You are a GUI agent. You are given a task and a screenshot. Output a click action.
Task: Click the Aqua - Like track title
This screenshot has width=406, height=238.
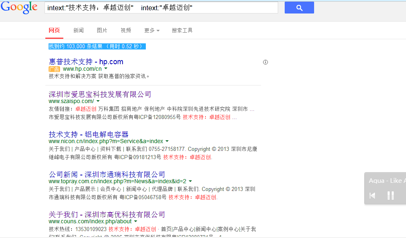387,181
